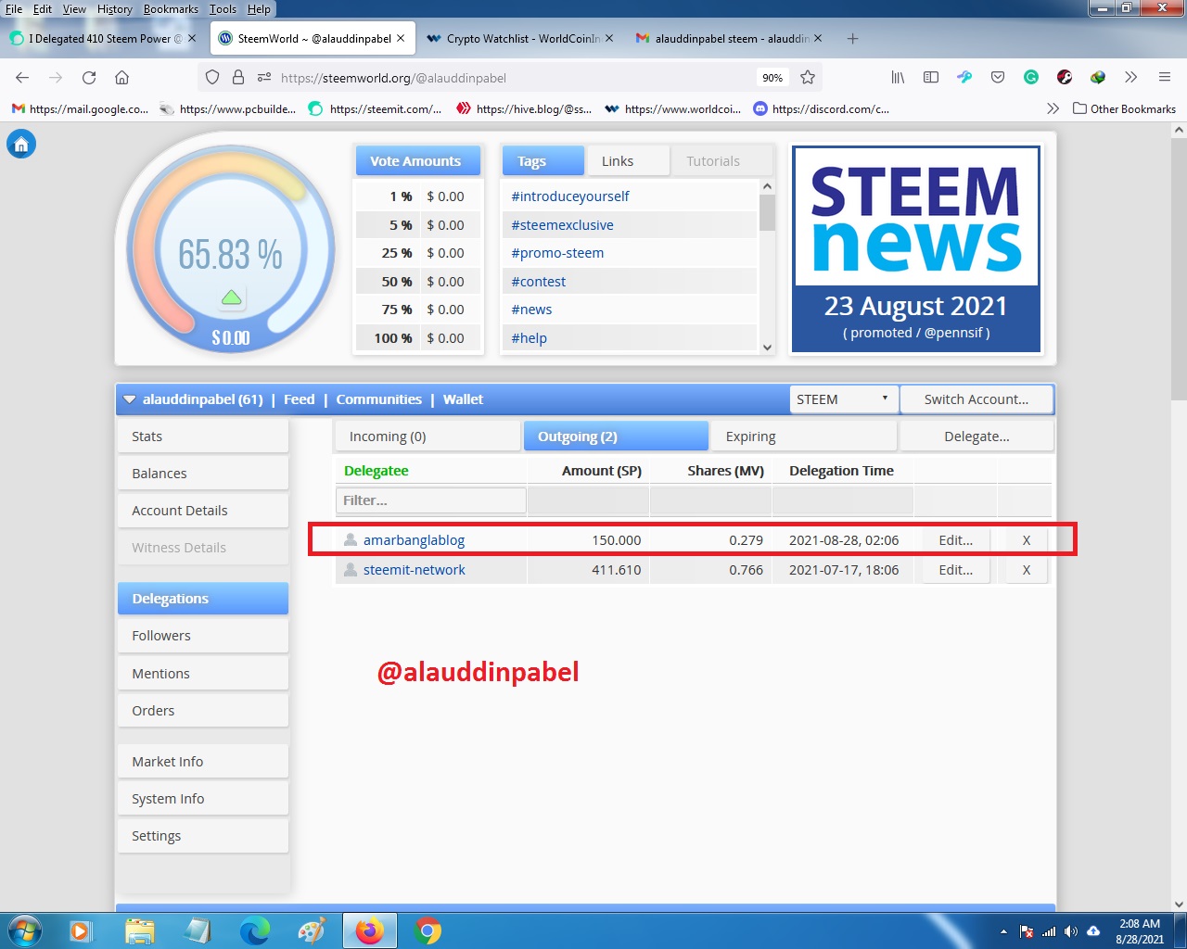Click the Tags list scroll-down arrow
Viewport: 1187px width, 949px height.
[767, 347]
